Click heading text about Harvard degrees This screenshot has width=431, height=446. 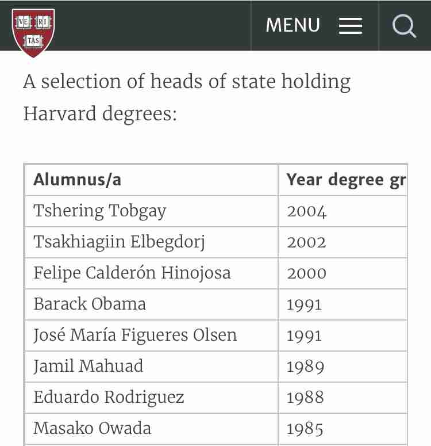click(187, 97)
